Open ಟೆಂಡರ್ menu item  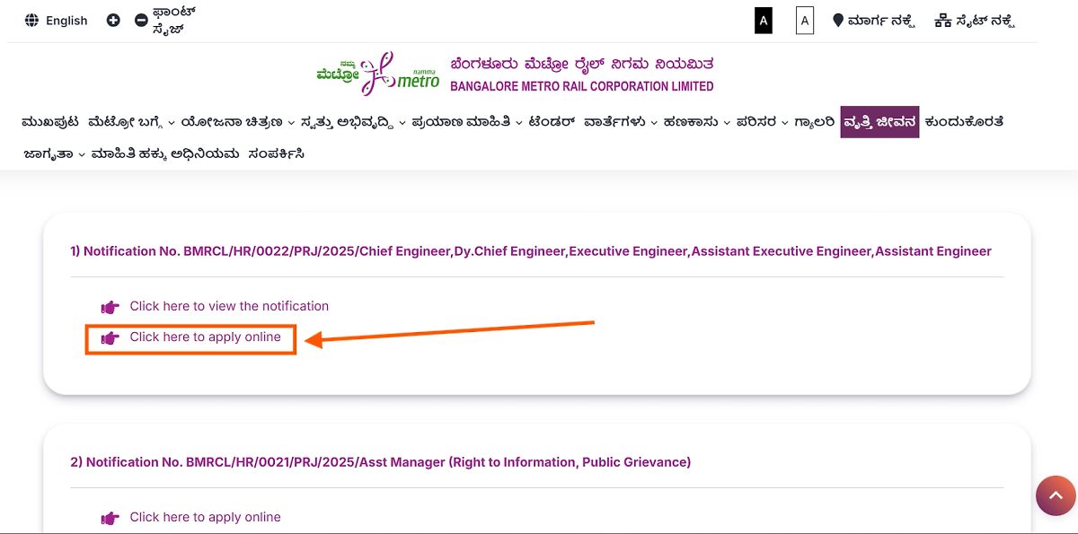pos(552,122)
